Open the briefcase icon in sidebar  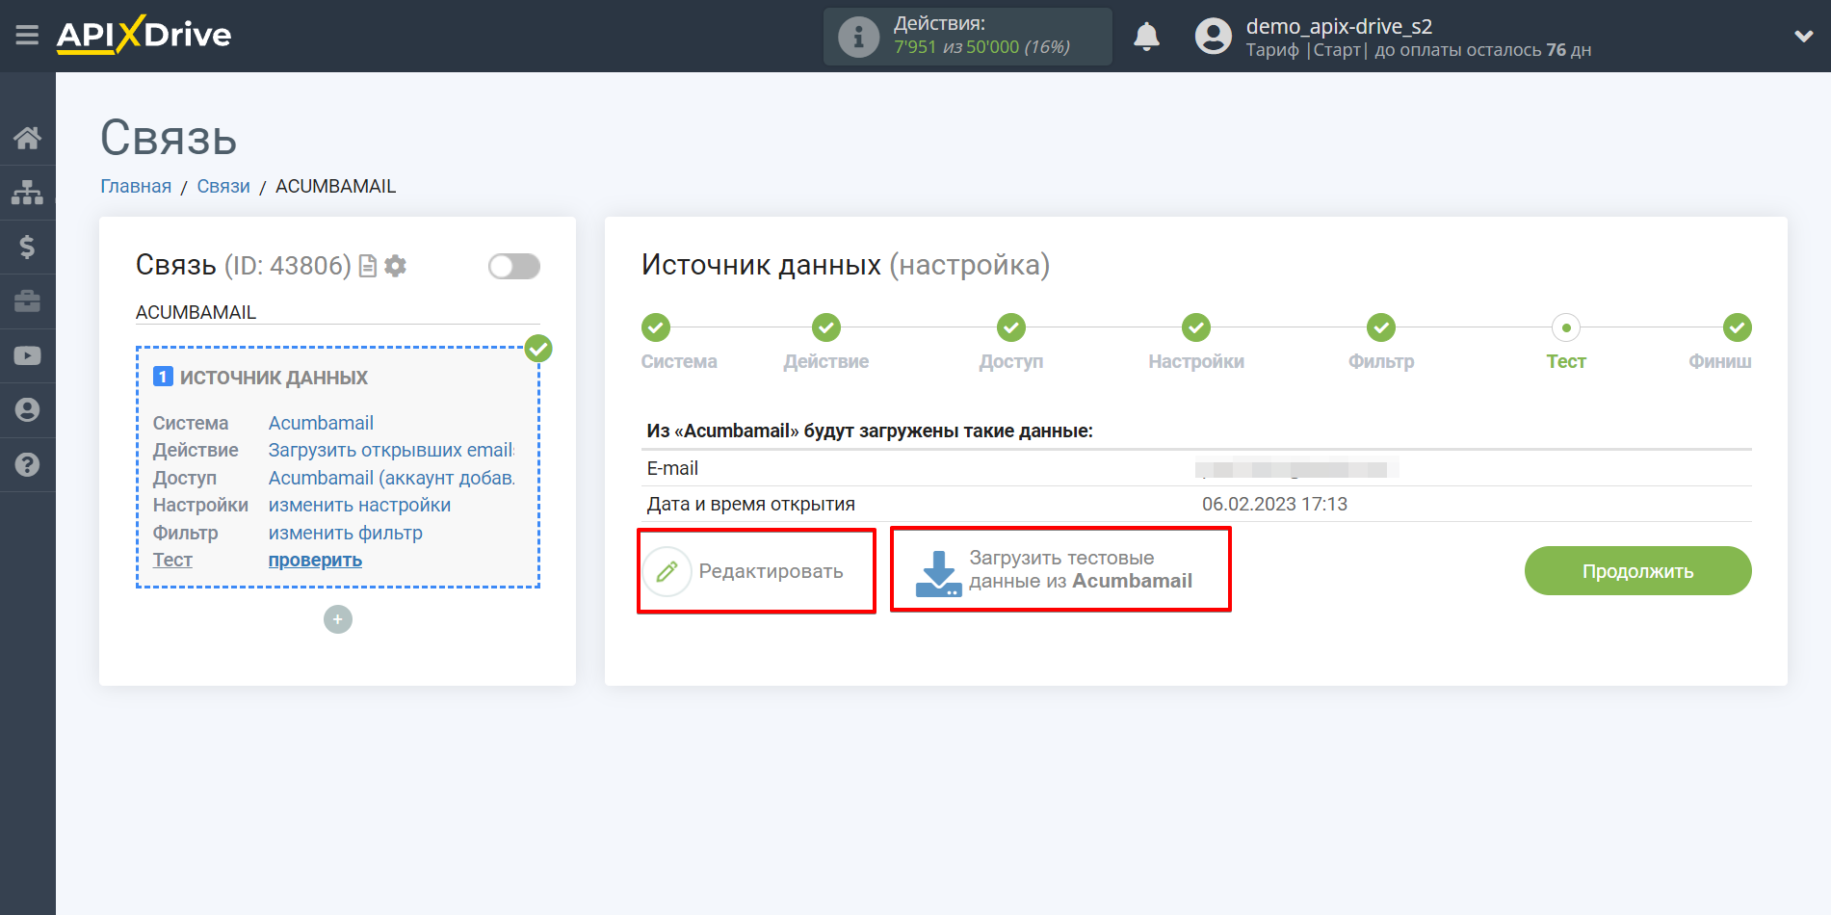pyautogui.click(x=27, y=301)
